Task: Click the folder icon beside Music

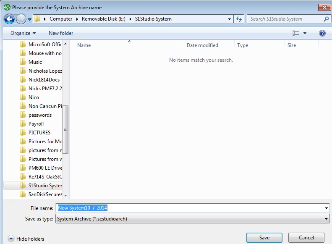Action: (23, 62)
